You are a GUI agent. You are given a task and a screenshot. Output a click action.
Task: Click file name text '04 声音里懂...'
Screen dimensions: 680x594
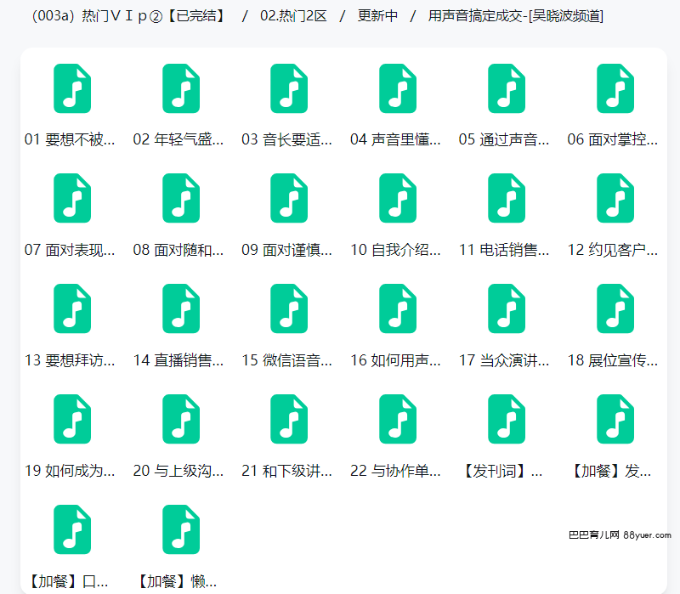(395, 139)
